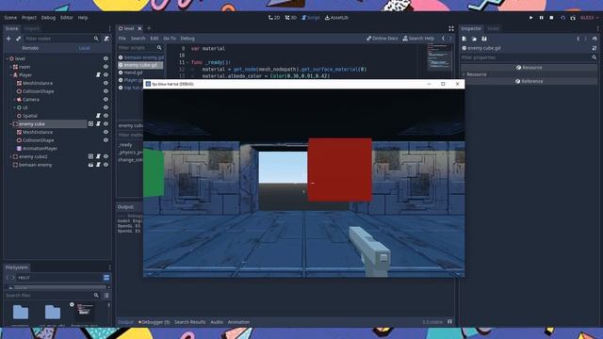Open the scene instance icon on the enemy cube2 row
Viewport: 603px width, 339px height.
[90, 156]
